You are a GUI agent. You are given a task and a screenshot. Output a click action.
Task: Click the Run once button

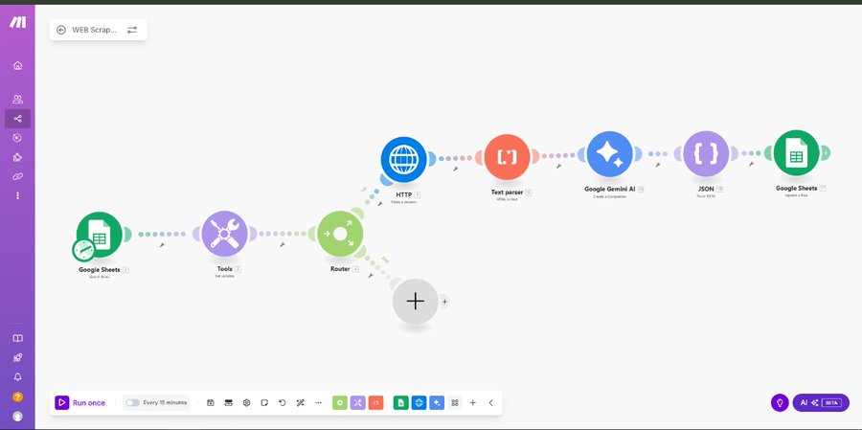click(80, 402)
